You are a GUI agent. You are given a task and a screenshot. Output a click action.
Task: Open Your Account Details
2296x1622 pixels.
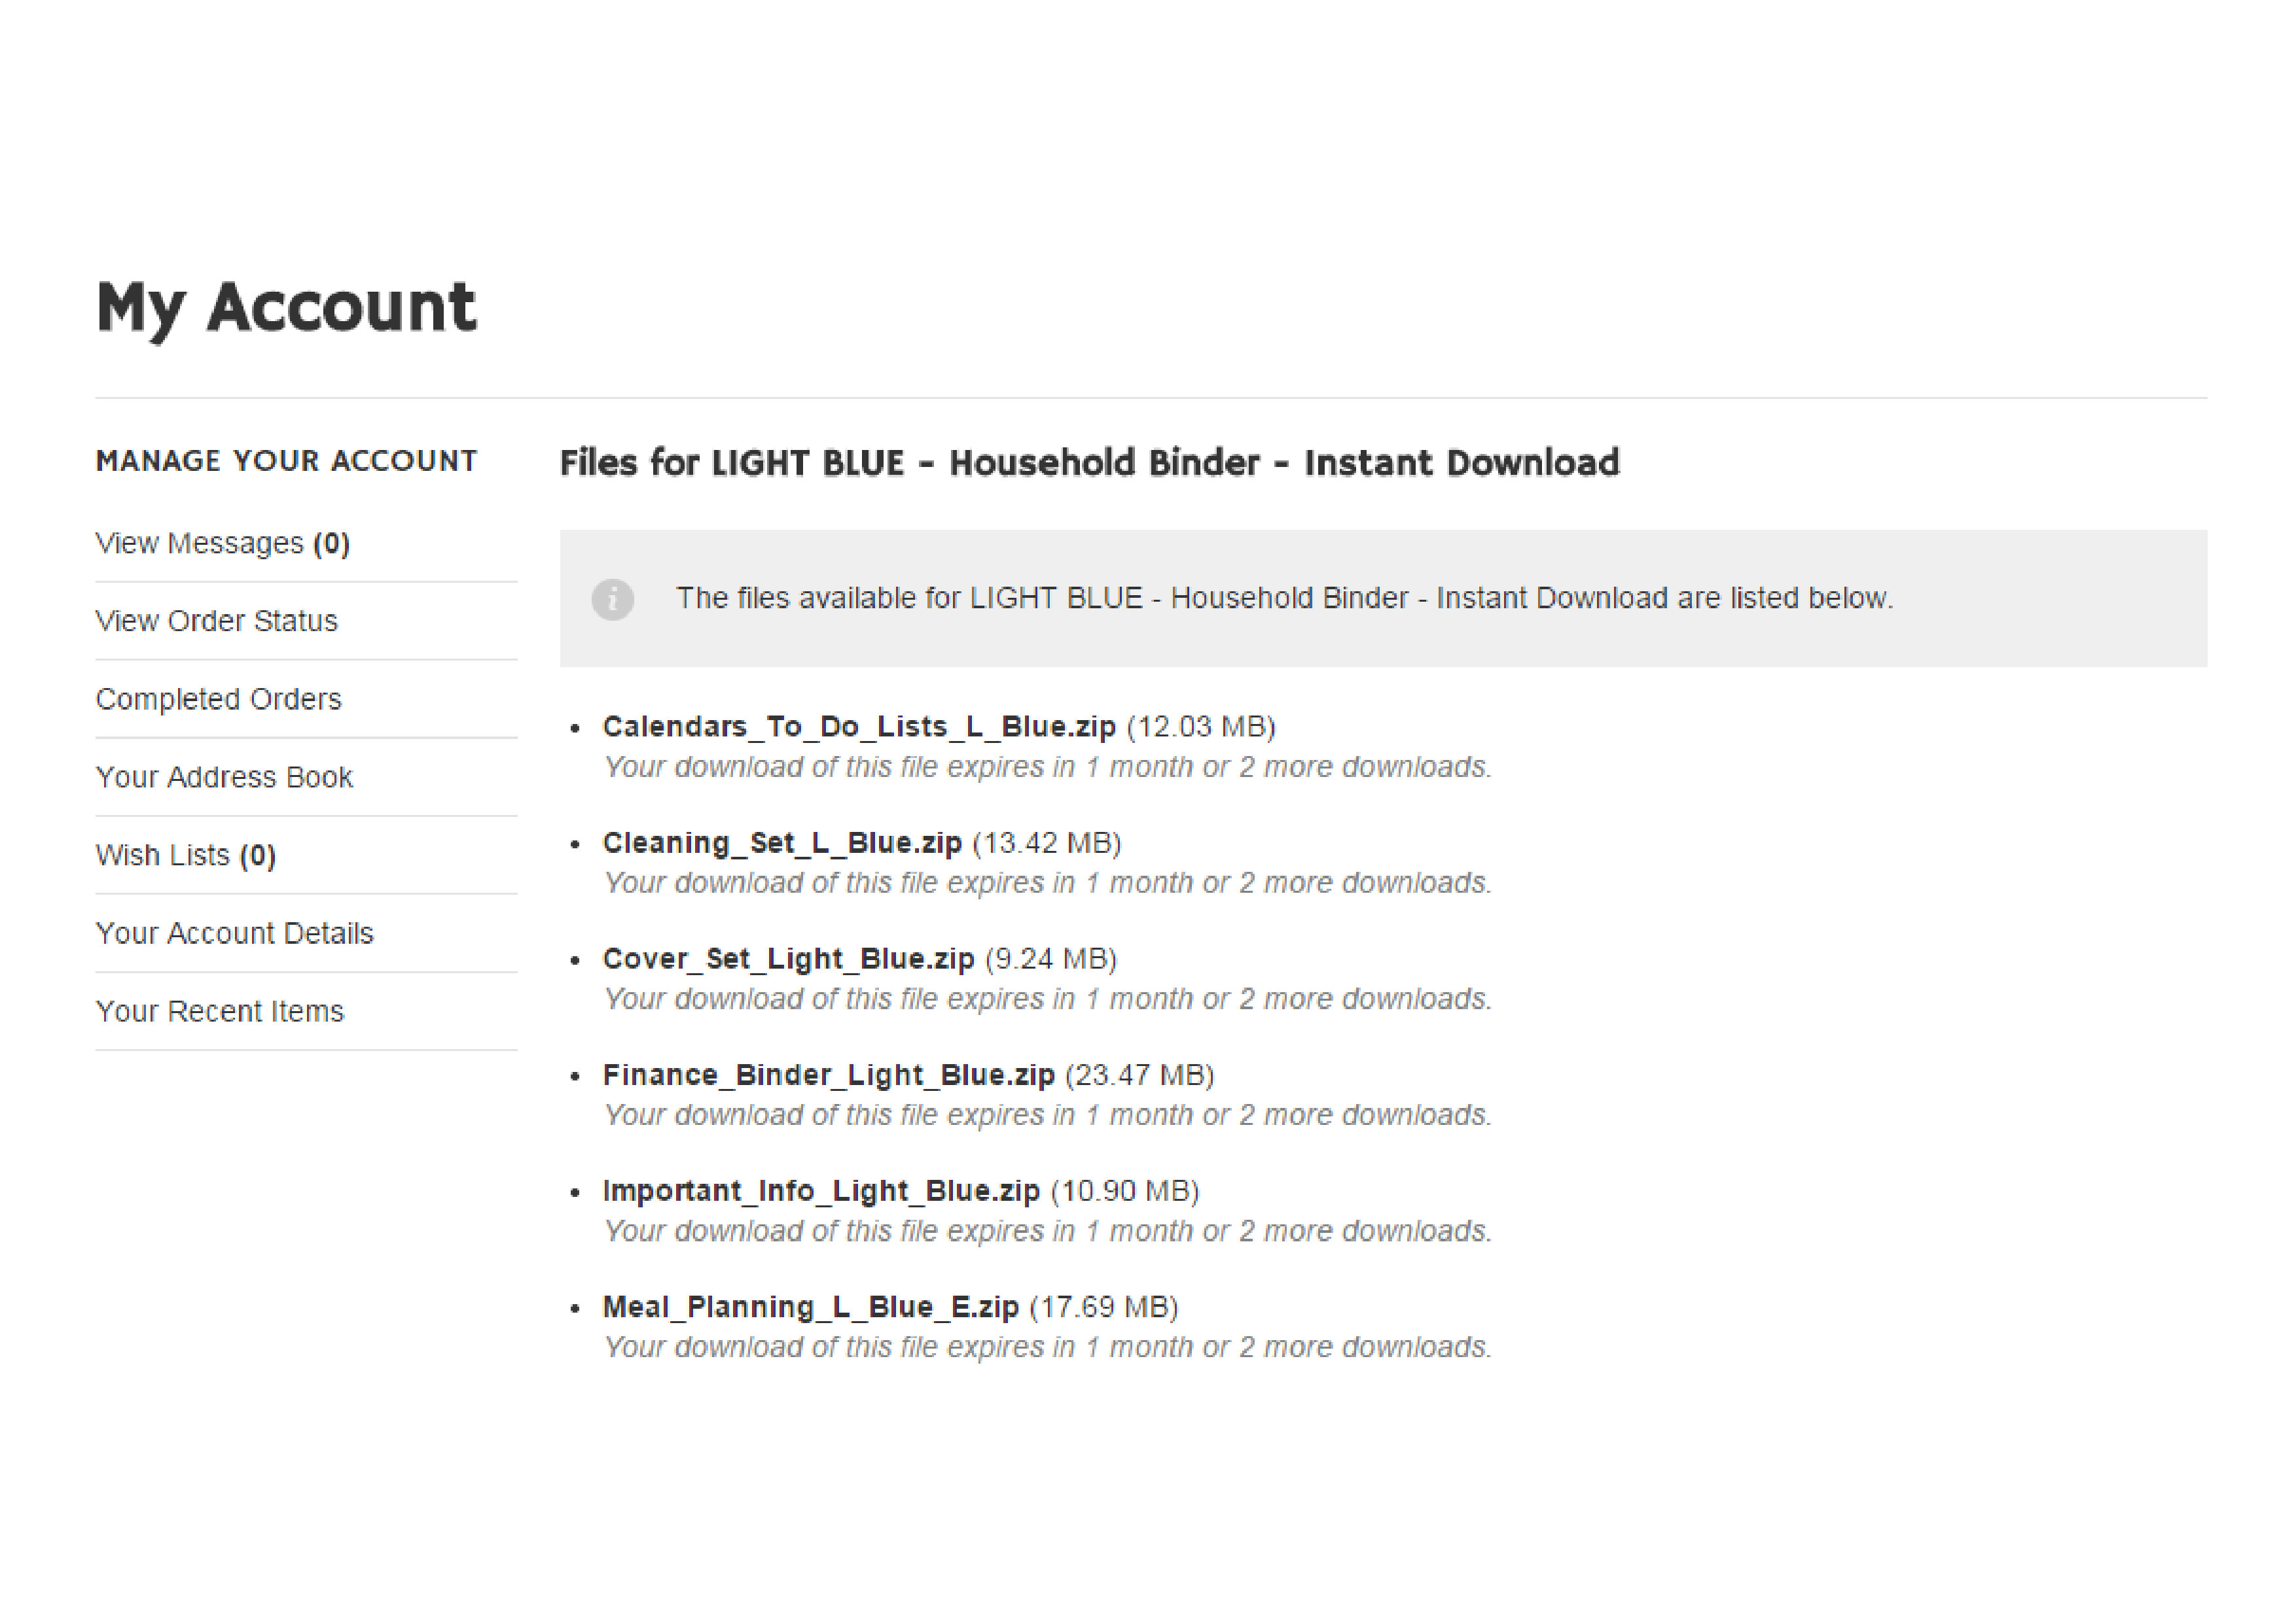tap(234, 933)
